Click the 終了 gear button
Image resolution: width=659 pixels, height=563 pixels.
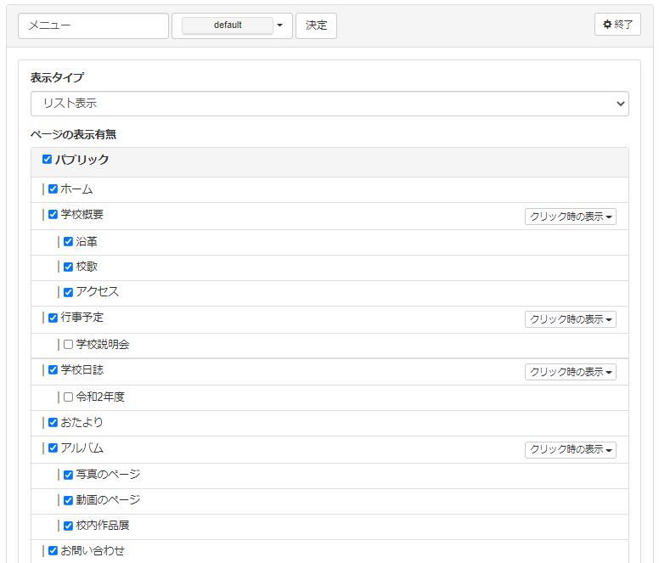click(x=617, y=25)
